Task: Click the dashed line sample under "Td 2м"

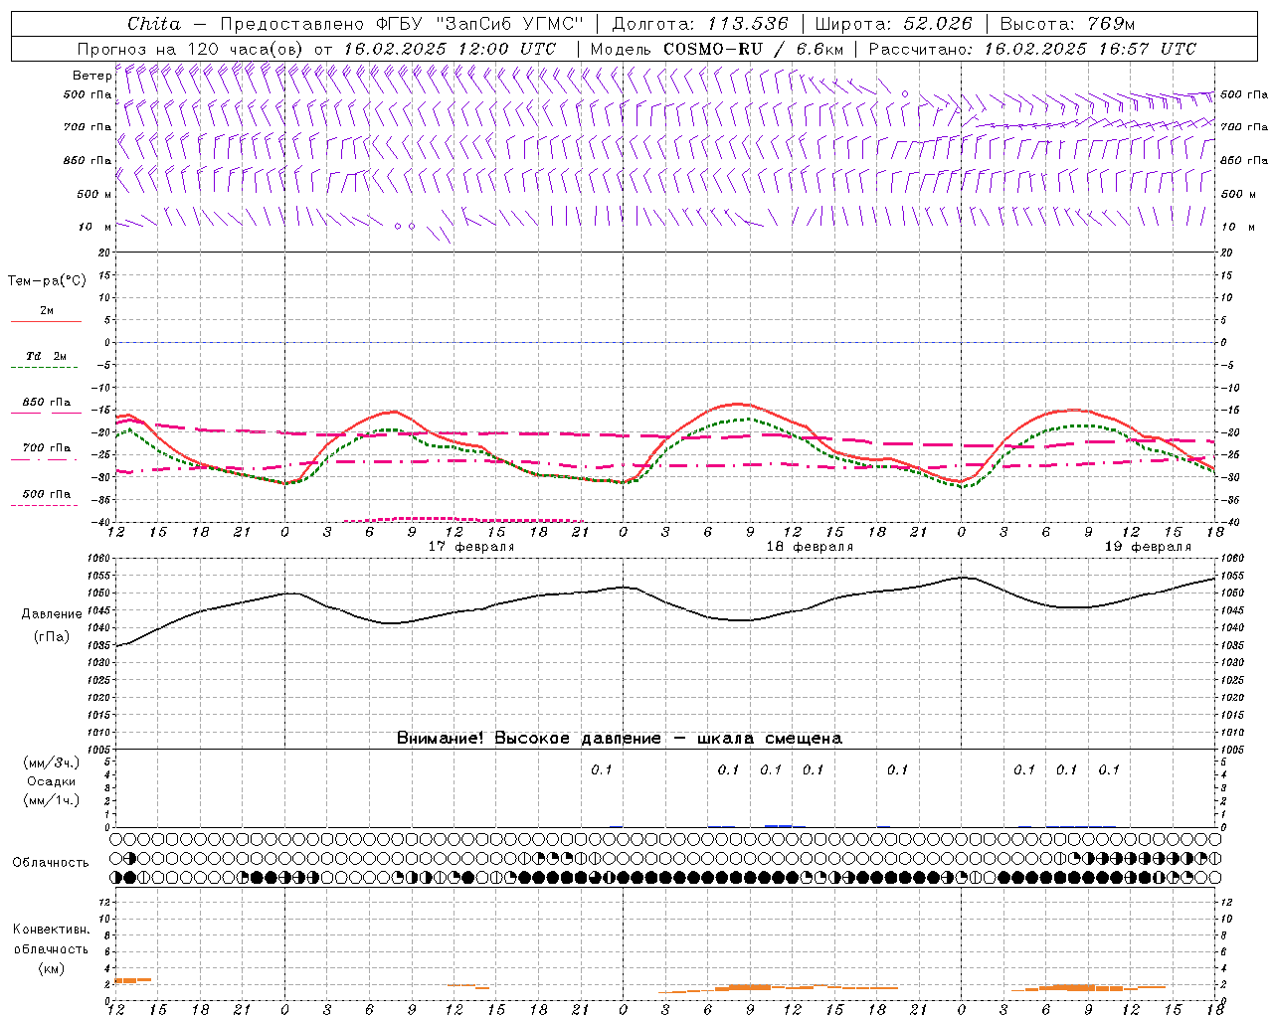Action: (x=44, y=368)
